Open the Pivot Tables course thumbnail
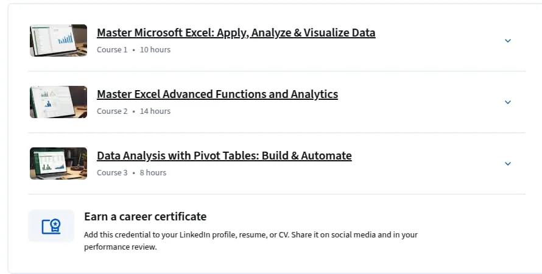This screenshot has width=542, height=274. 58,163
